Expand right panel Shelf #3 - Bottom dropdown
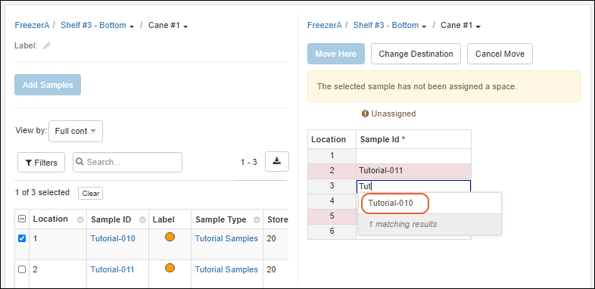This screenshot has height=289, width=595. click(424, 26)
